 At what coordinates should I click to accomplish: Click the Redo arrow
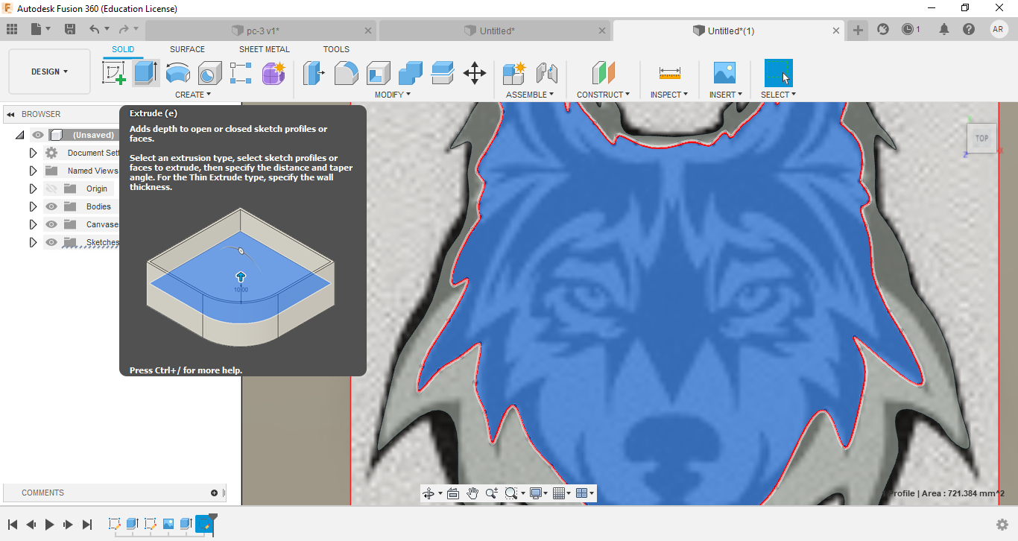tap(124, 29)
